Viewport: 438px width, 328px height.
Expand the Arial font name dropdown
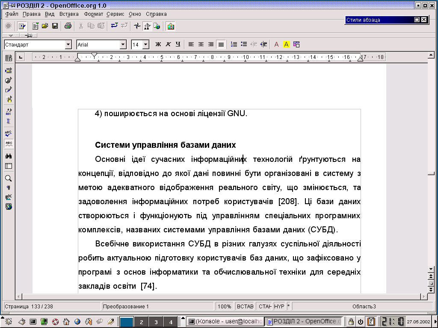pyautogui.click(x=123, y=44)
